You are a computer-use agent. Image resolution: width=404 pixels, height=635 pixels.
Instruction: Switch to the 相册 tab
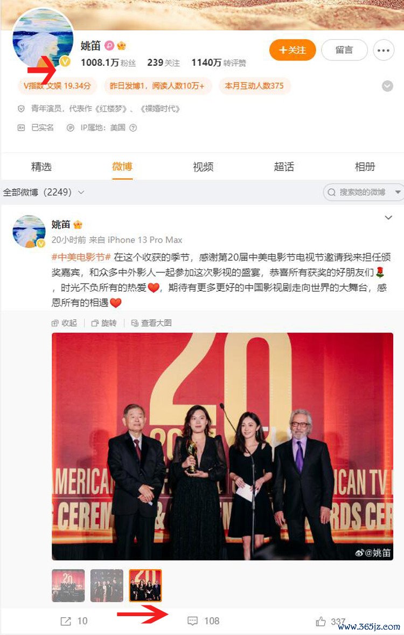click(x=365, y=167)
